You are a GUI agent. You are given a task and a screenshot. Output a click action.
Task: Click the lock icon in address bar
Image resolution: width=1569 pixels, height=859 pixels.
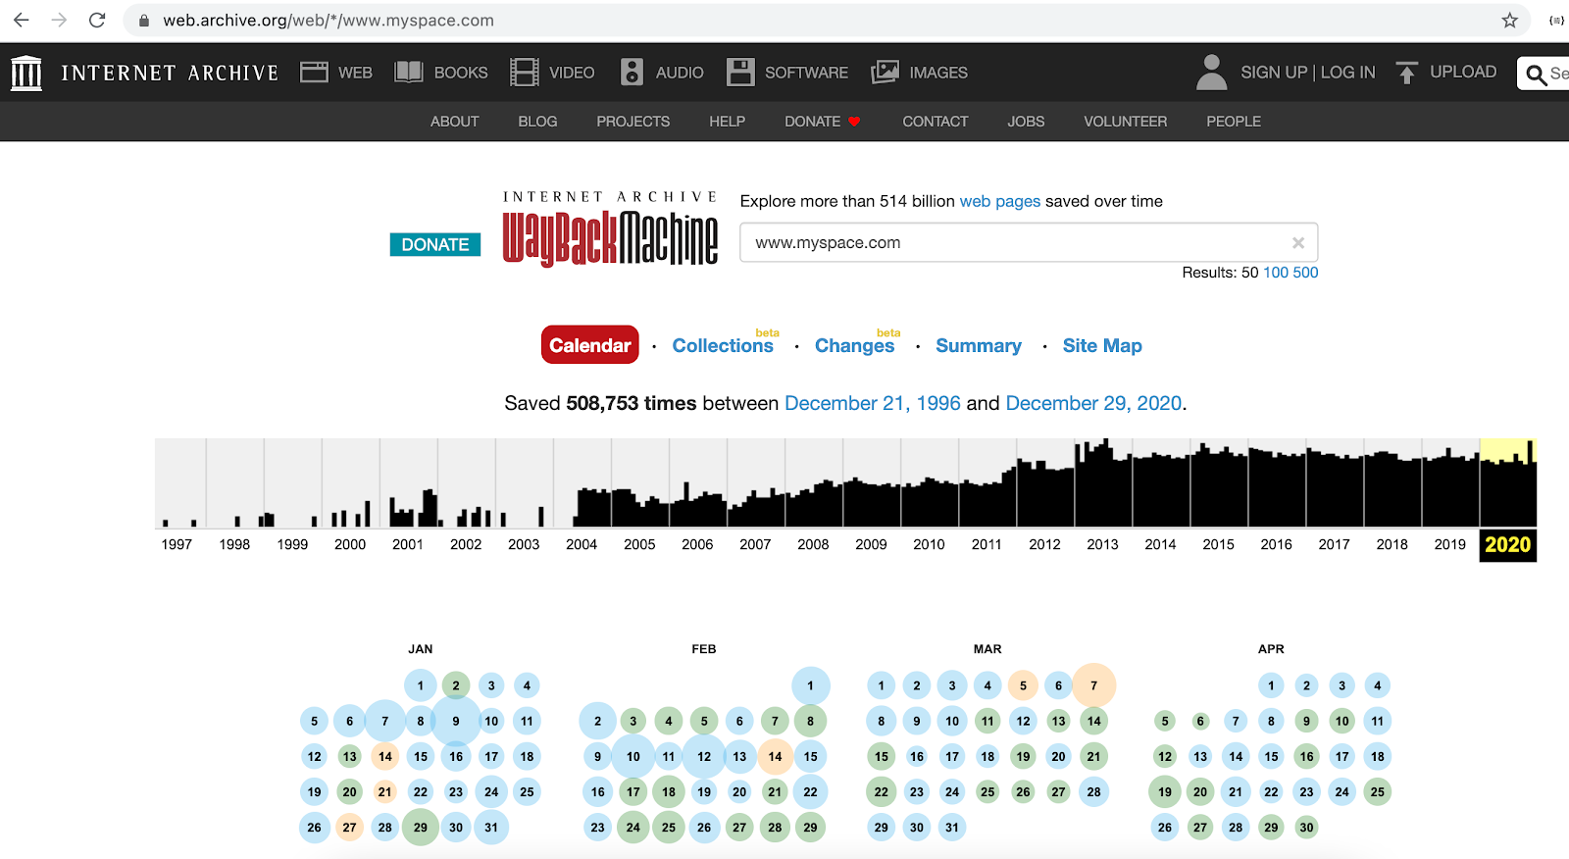144,21
